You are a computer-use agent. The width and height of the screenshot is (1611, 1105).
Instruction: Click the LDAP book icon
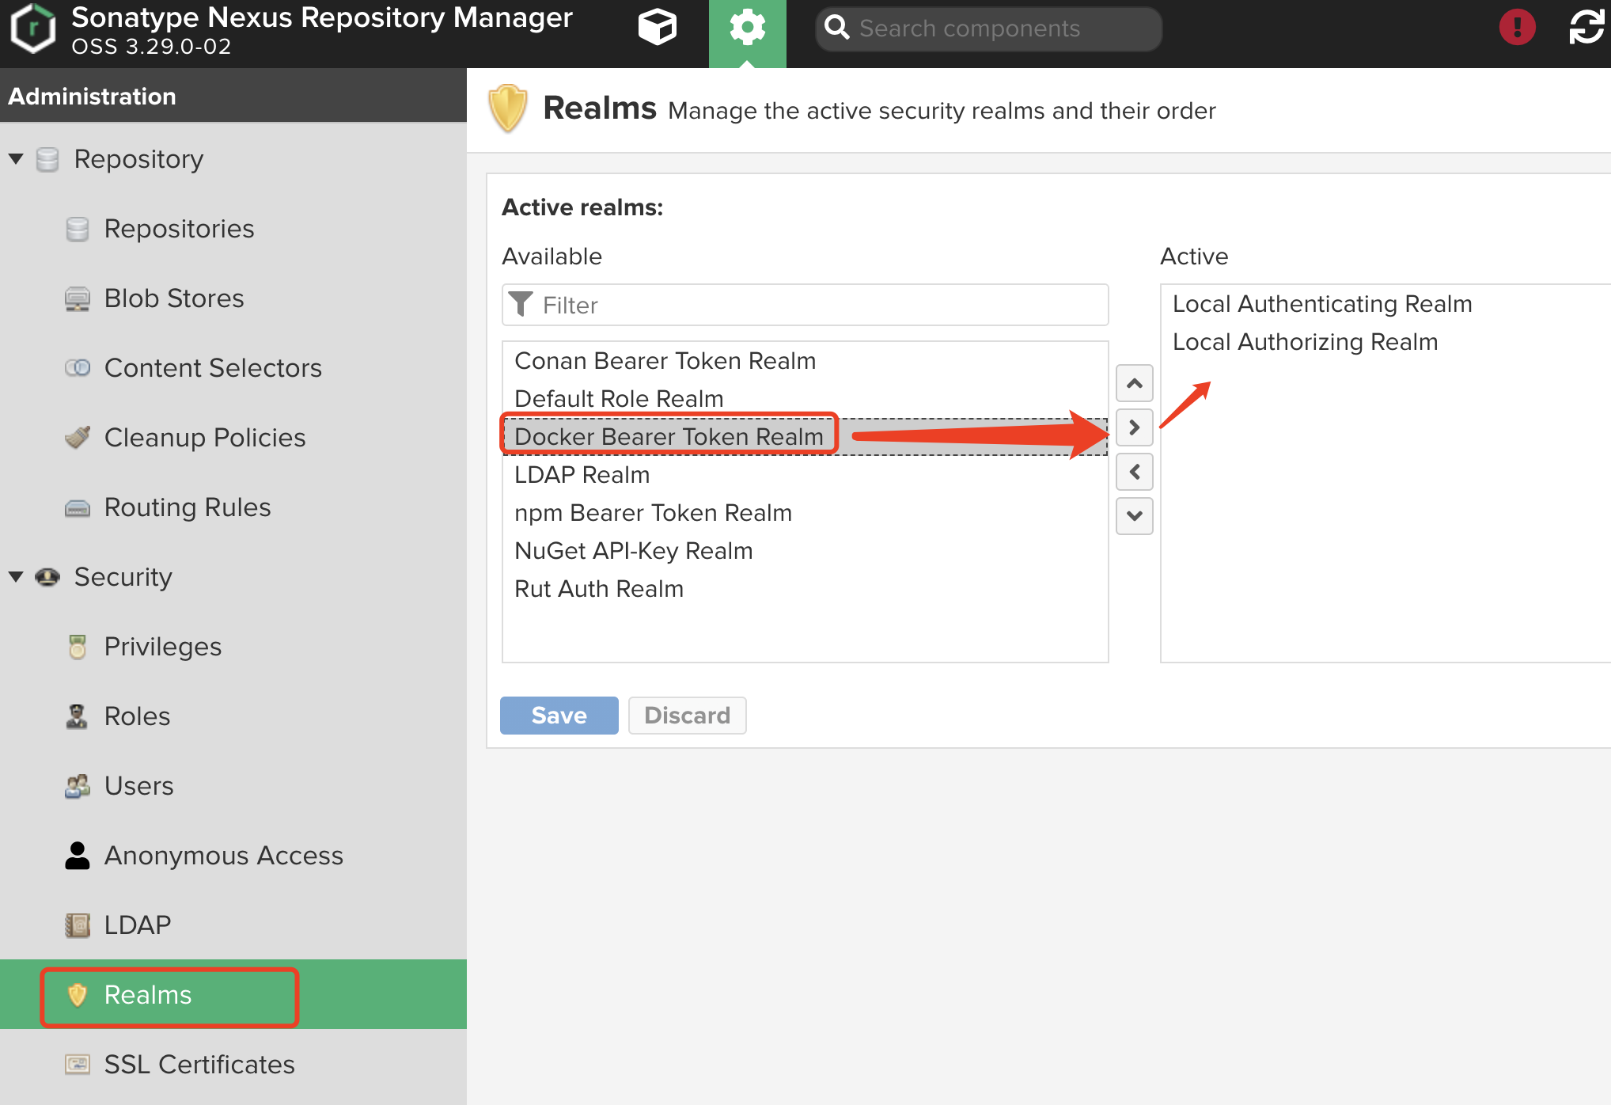pos(78,925)
